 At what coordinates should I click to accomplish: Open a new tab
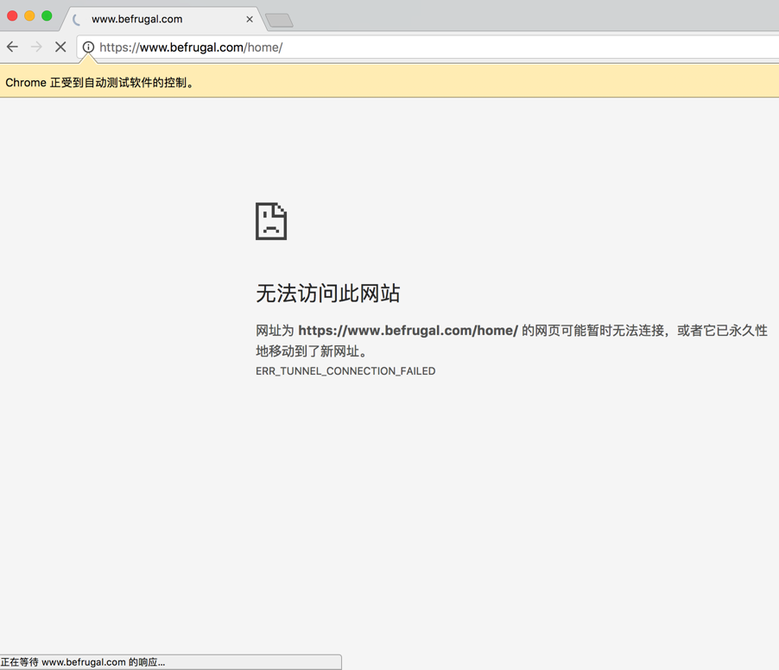[279, 21]
